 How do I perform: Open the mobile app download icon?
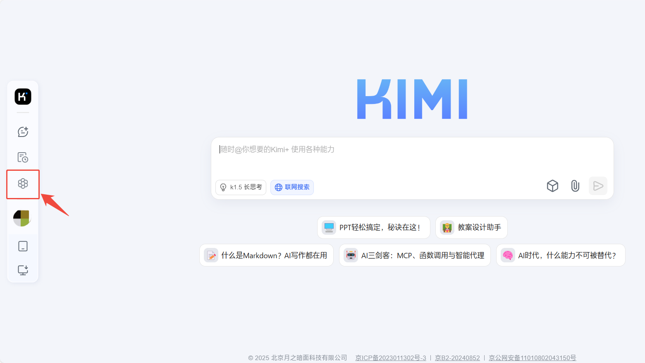(x=23, y=246)
